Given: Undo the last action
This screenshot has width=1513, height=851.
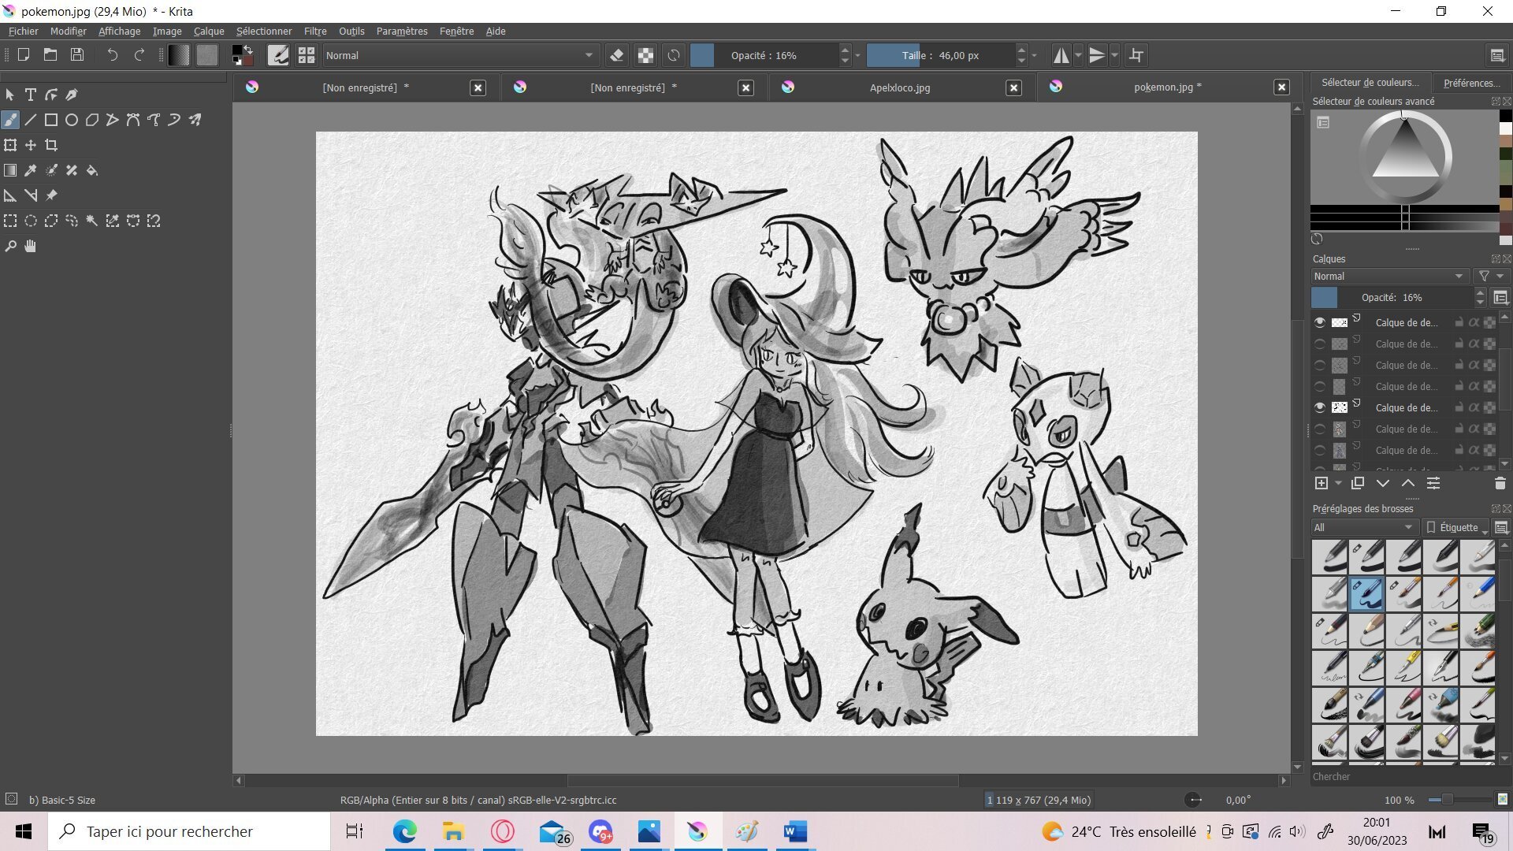Looking at the screenshot, I should (113, 55).
